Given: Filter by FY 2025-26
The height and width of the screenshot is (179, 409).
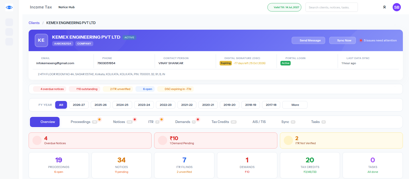Looking at the screenshot, I should 100,105.
